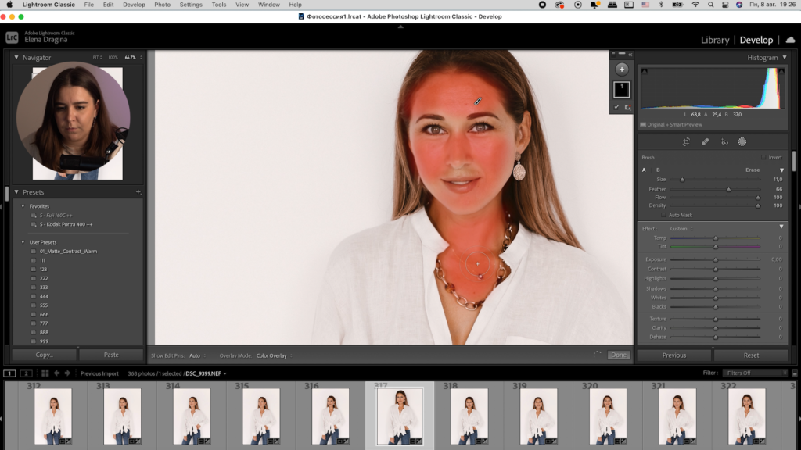The image size is (801, 450).
Task: Toggle the mask overlay checkmark icon
Action: [x=616, y=106]
